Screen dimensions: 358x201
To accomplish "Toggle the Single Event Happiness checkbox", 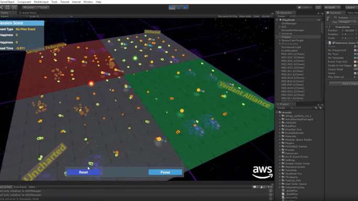I will 355,65.
